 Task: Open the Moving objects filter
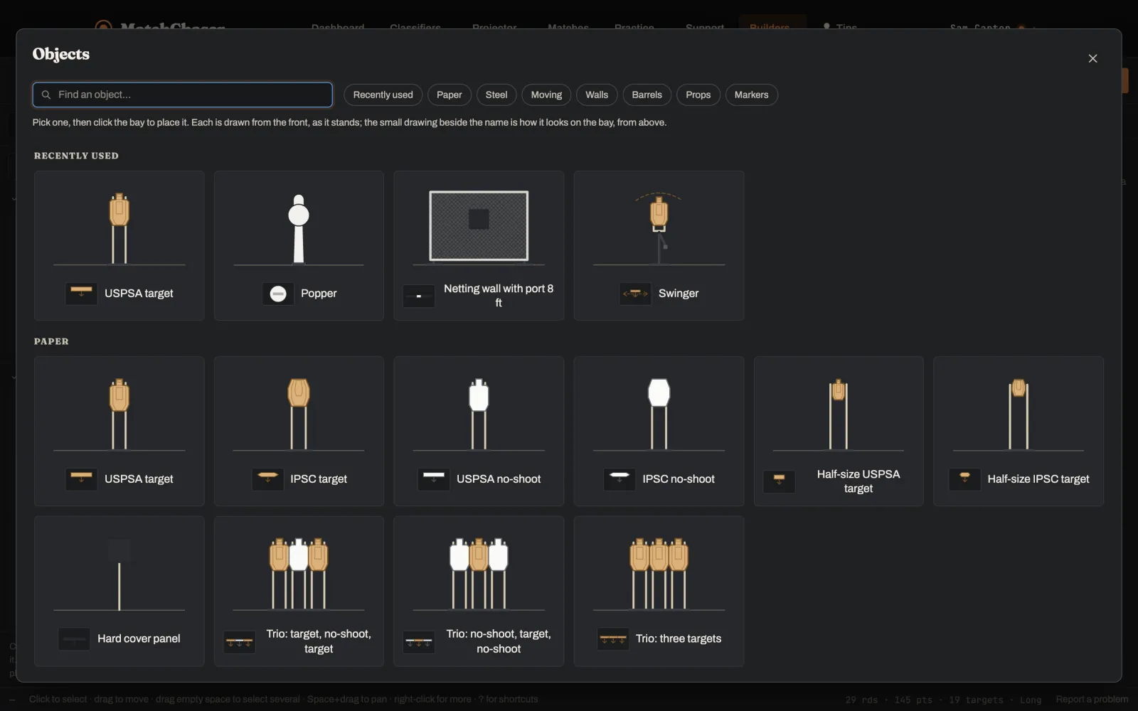point(546,95)
